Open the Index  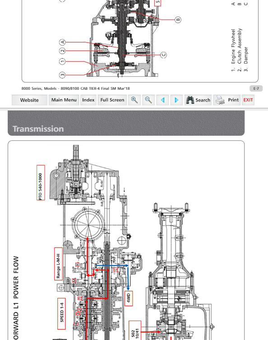click(x=88, y=100)
